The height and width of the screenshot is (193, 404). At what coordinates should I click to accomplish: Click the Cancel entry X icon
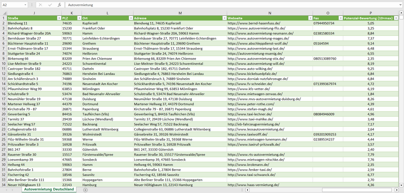click(x=41, y=5)
